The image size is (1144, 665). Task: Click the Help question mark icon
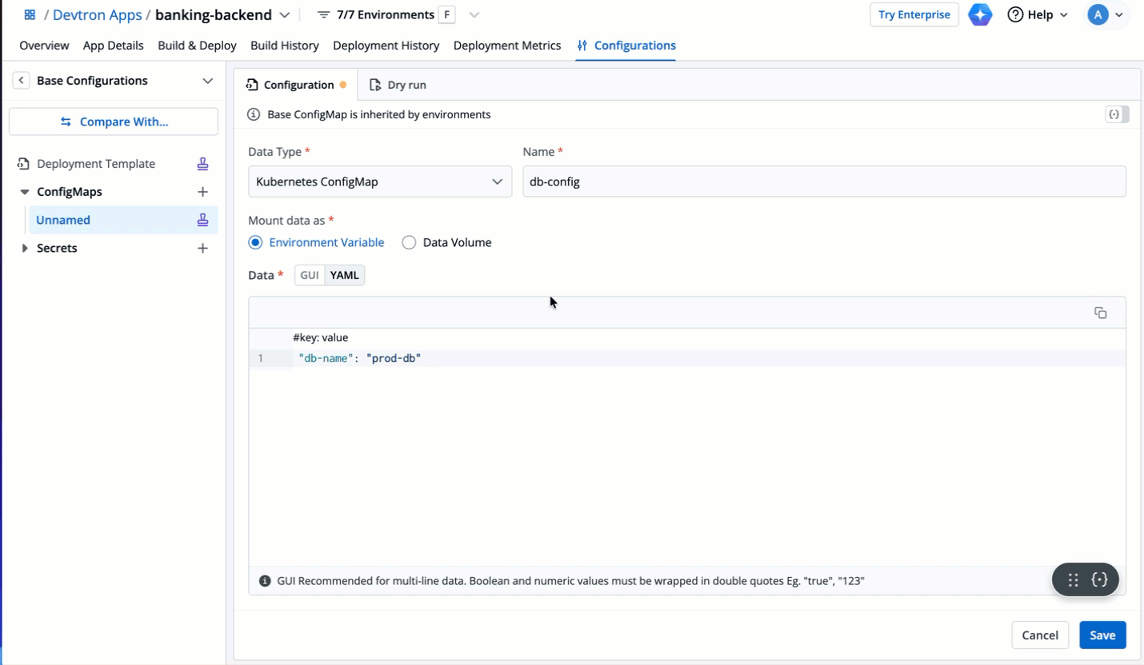coord(1016,14)
